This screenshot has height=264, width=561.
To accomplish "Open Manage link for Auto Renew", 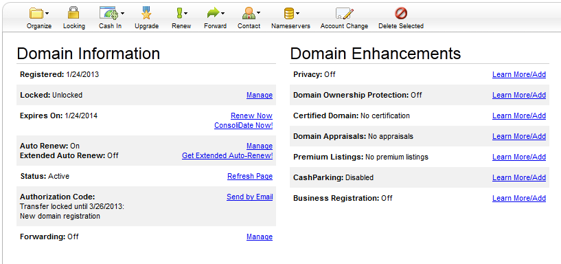I will (260, 146).
